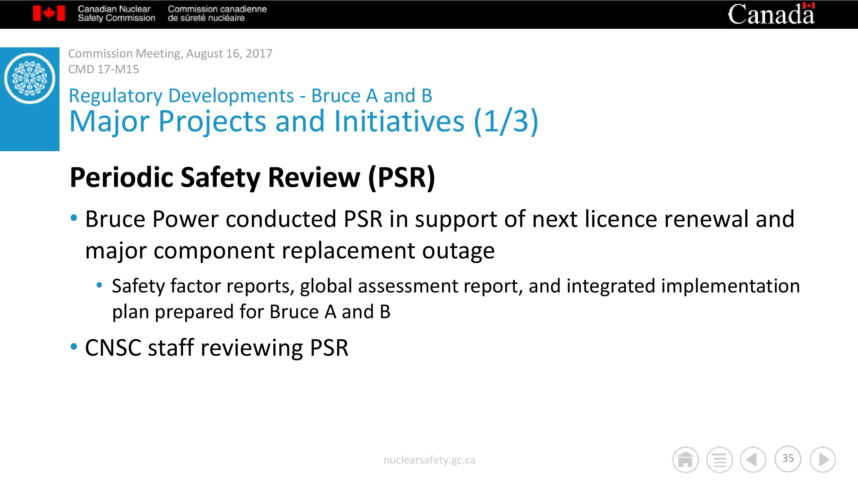Select 'Regulatory Developments - Bruce A and B' subtitle
This screenshot has width=858, height=483.
[x=251, y=96]
